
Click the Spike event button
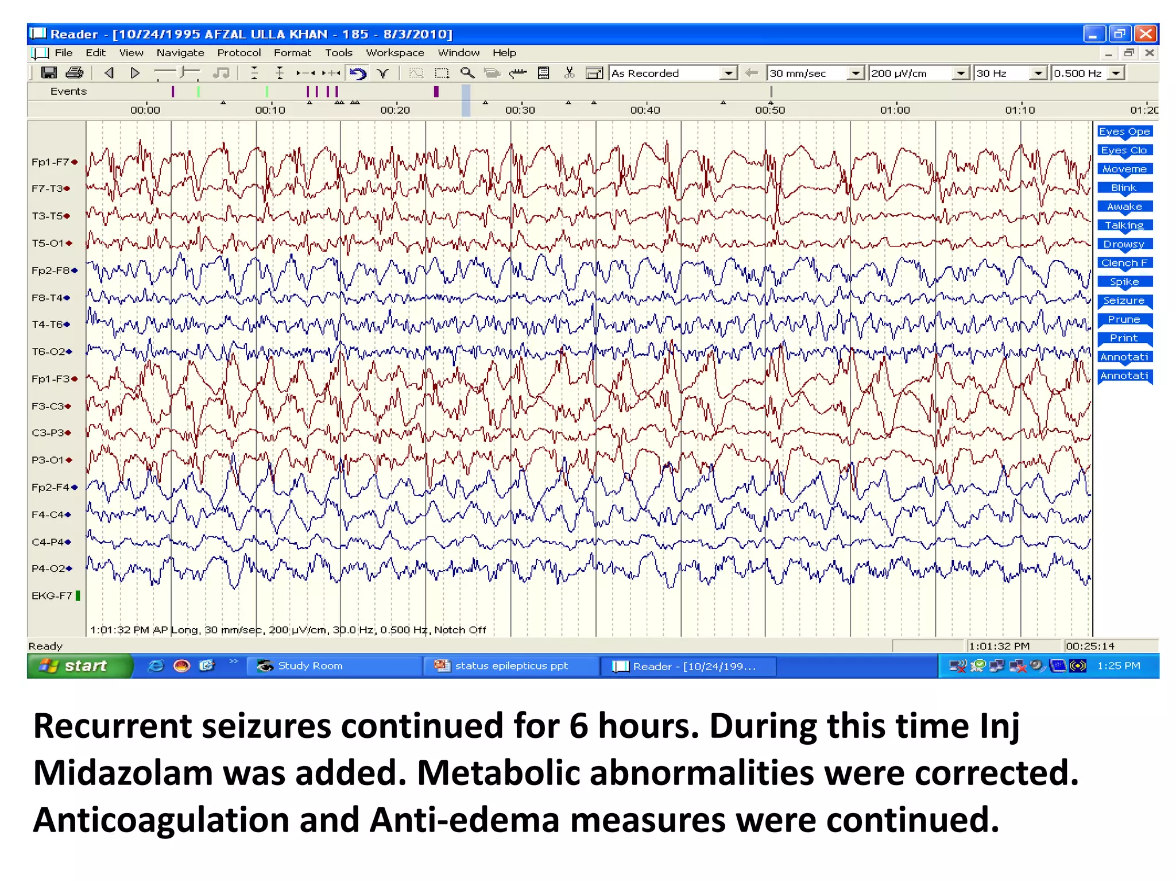pos(1124,282)
